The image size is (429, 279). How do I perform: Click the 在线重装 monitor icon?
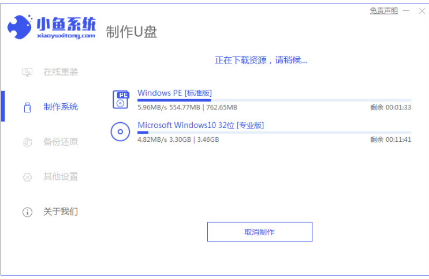(x=27, y=72)
